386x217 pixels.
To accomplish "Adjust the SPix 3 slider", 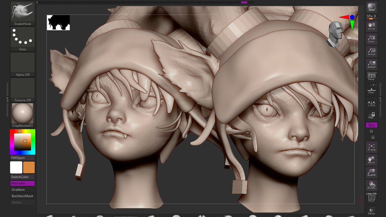I will [372, 17].
